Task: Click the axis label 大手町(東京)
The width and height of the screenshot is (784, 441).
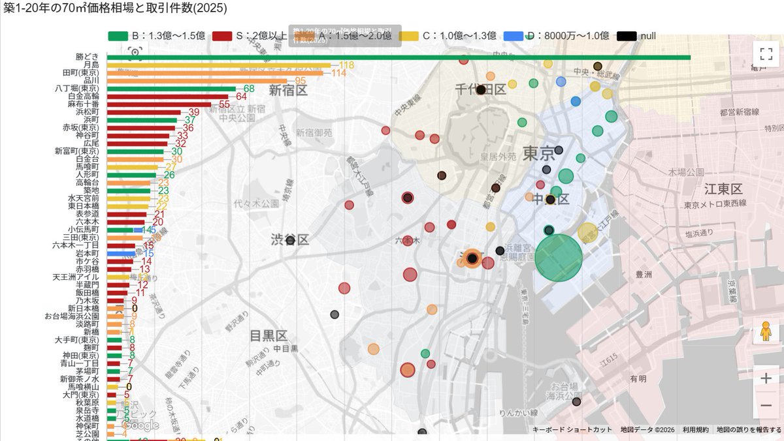Action: coord(77,339)
